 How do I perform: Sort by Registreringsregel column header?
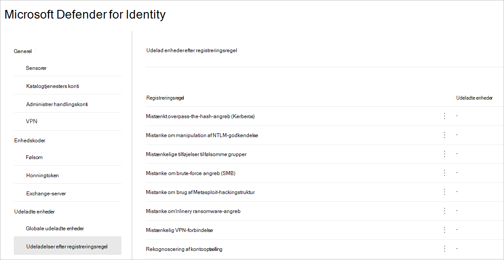click(x=165, y=98)
